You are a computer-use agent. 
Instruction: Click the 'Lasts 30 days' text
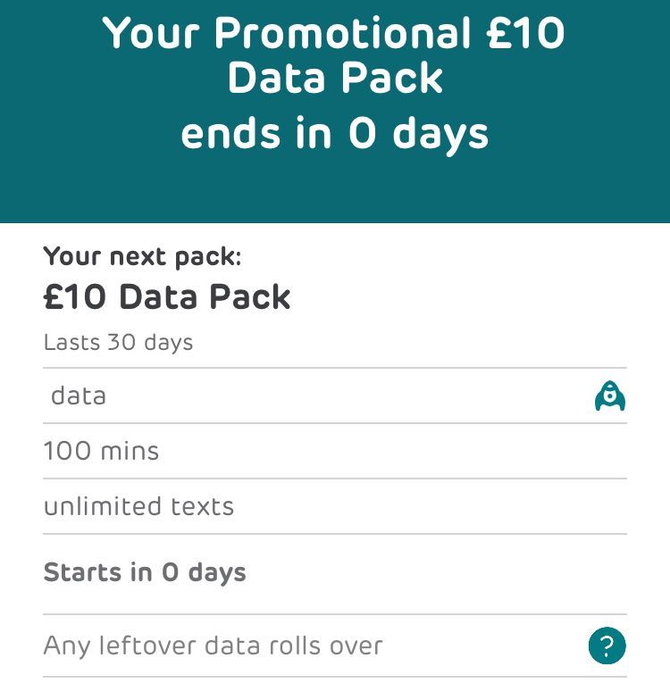pyautogui.click(x=118, y=342)
